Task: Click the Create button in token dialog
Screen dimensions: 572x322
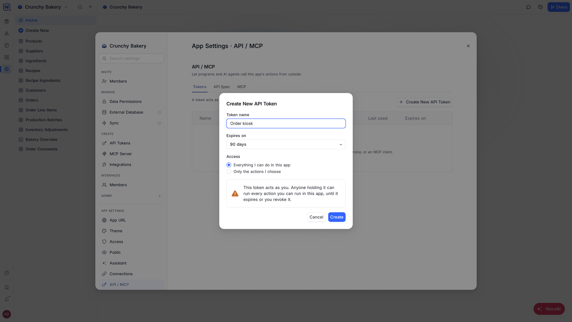Action: coord(337,217)
